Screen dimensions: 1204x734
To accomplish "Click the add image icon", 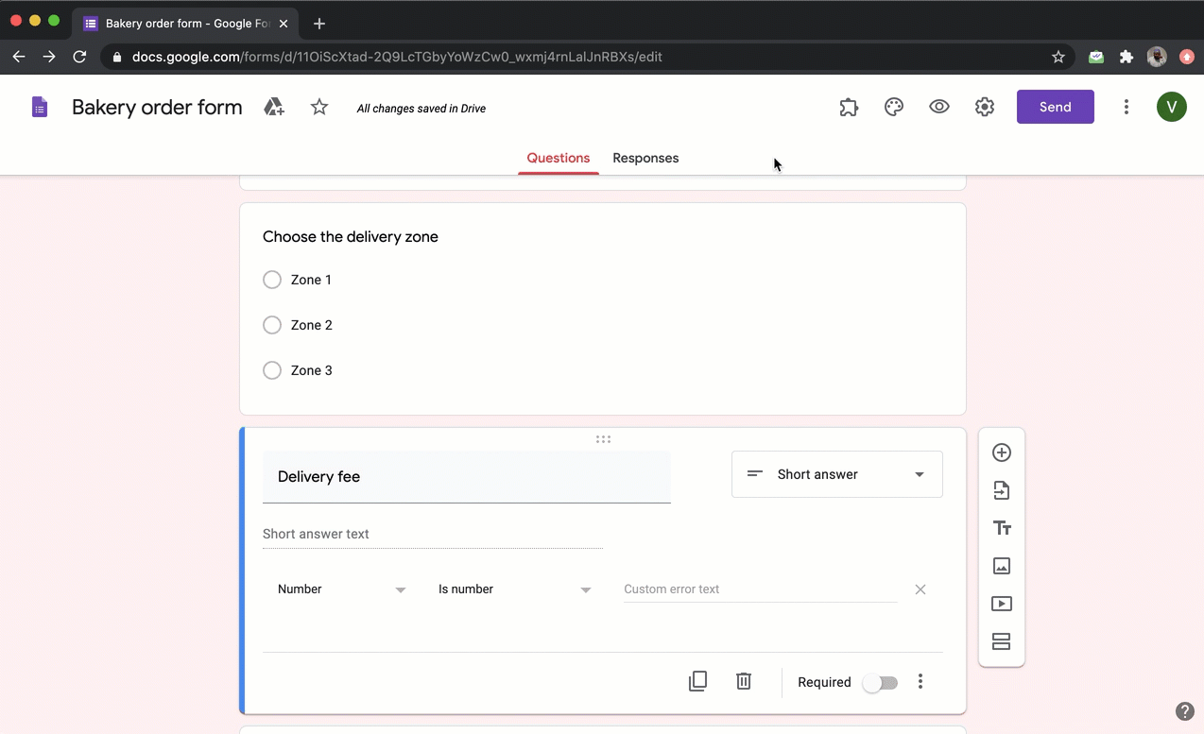I will tap(1001, 566).
